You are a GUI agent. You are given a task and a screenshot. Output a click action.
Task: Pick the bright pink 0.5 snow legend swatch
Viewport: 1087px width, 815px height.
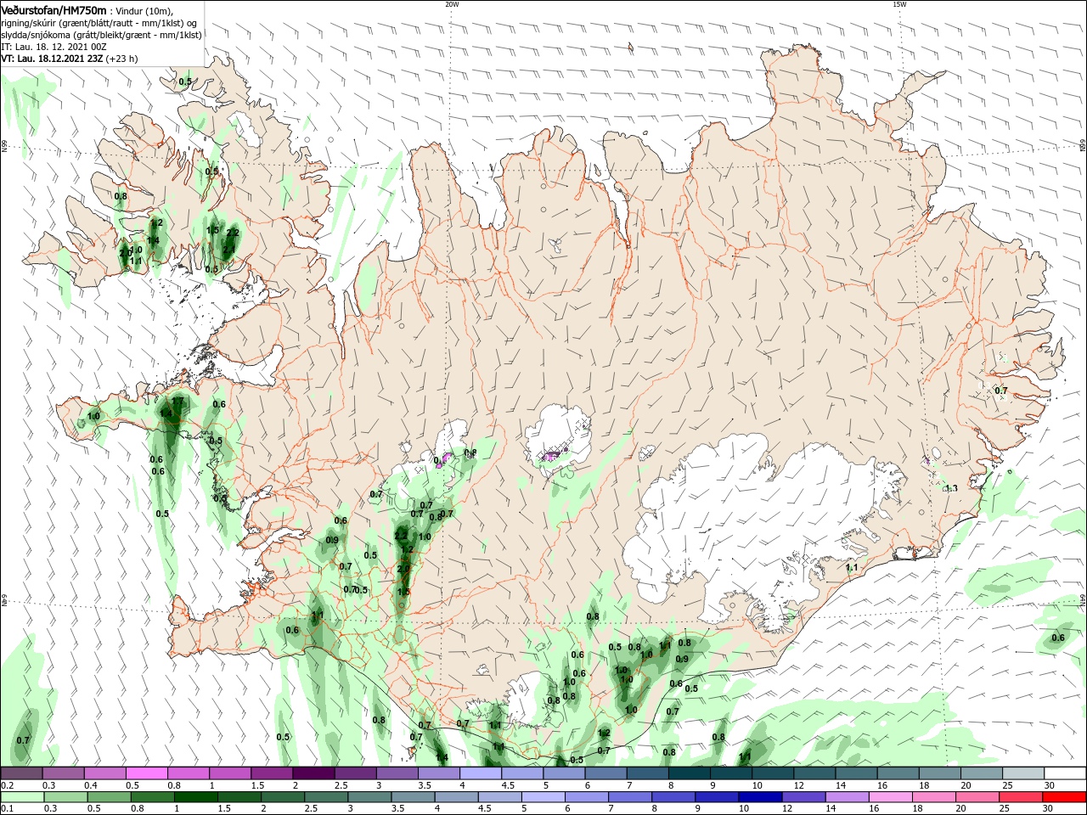point(146,773)
